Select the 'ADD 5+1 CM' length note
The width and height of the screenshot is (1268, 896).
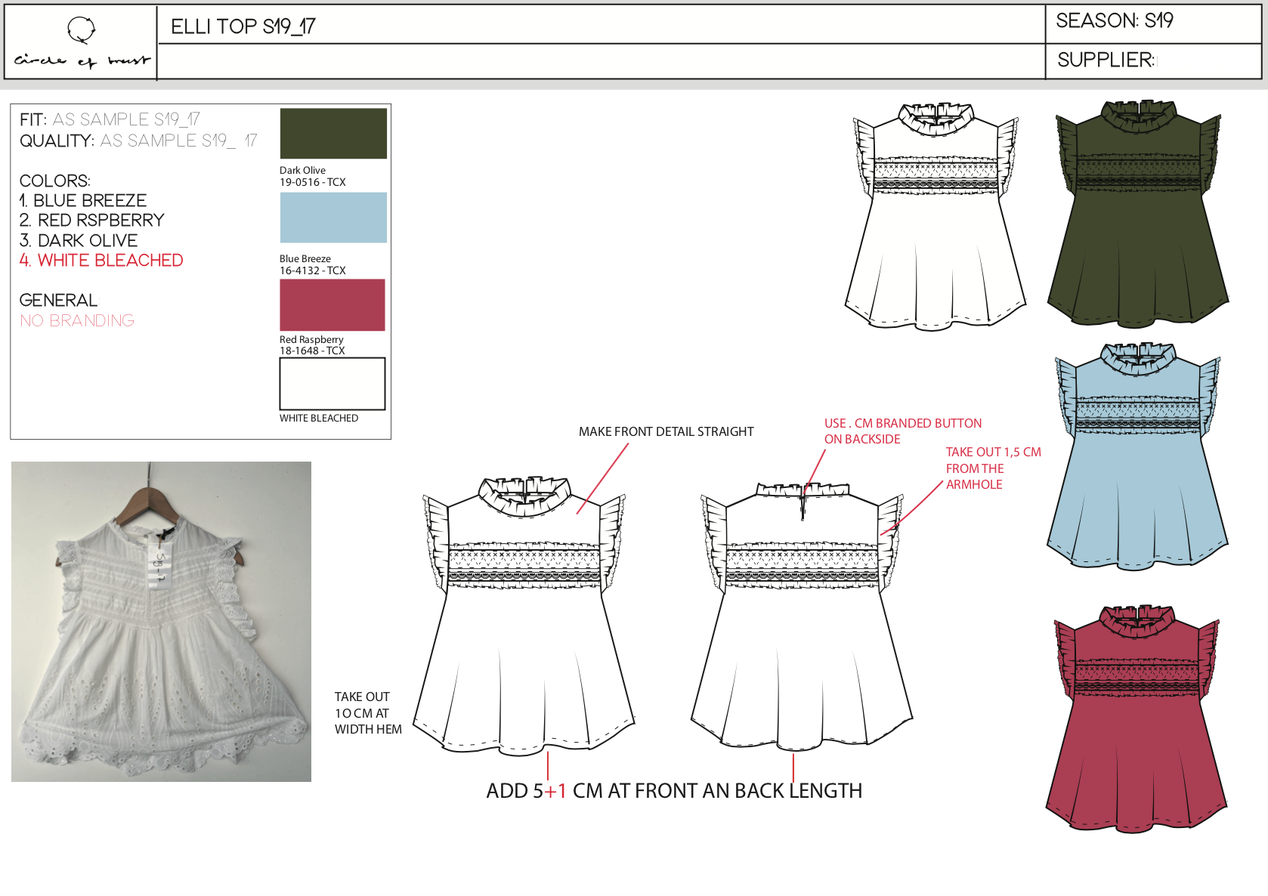[673, 791]
